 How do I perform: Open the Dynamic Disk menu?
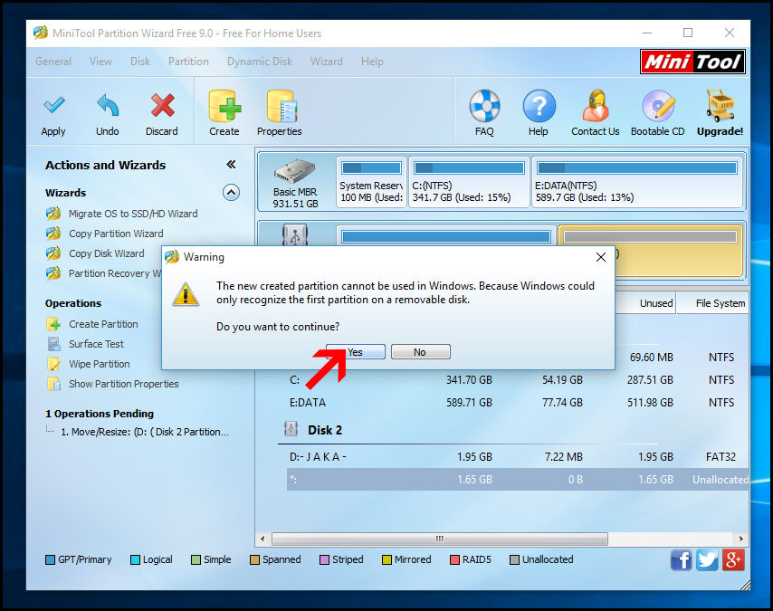tap(260, 62)
